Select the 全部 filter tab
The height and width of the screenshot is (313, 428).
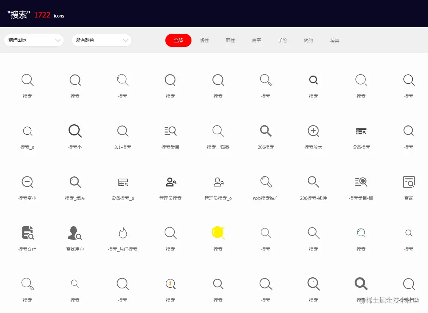click(178, 40)
